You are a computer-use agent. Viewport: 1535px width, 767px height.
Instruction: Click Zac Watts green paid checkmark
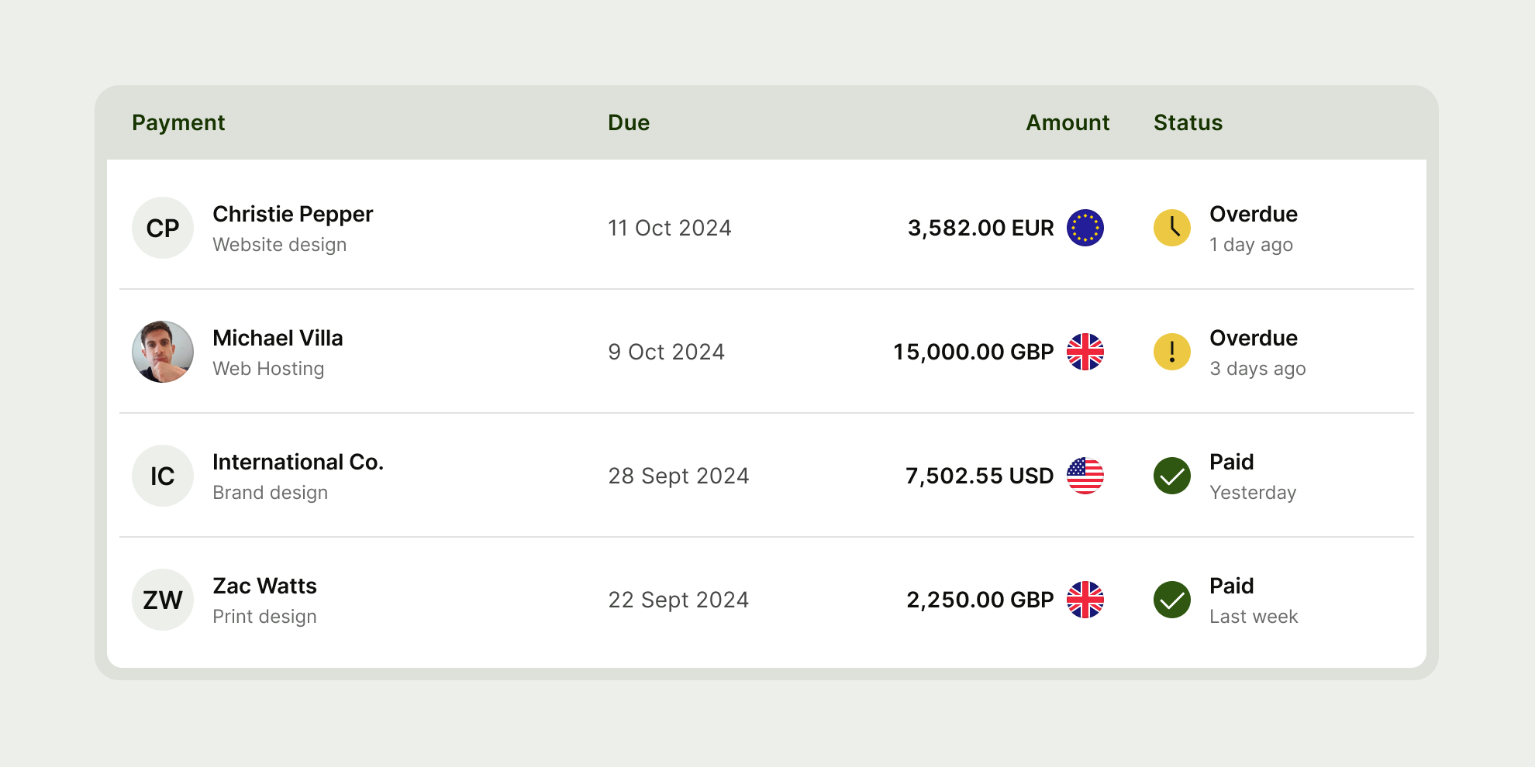1172,600
